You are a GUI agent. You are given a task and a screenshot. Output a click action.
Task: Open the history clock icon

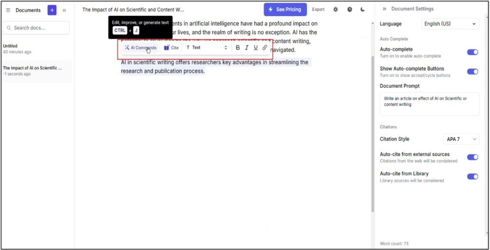point(350,10)
